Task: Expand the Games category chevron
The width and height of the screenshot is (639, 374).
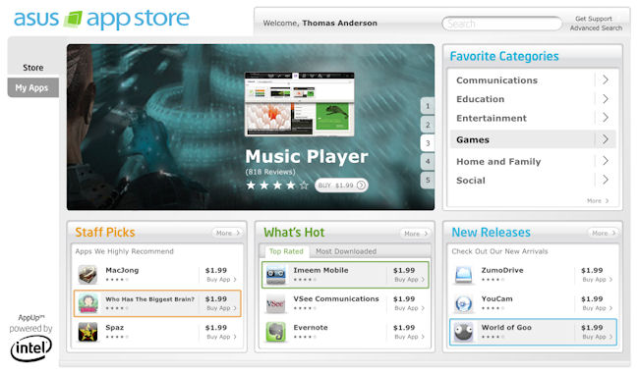Action: [x=606, y=139]
